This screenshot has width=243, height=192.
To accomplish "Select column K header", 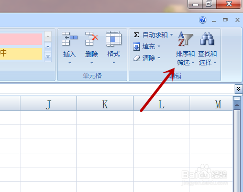I will pyautogui.click(x=105, y=104).
